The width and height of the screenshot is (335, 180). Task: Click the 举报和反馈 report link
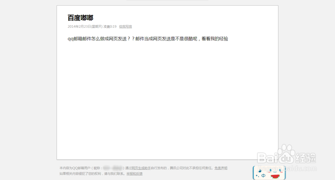(x=134, y=174)
